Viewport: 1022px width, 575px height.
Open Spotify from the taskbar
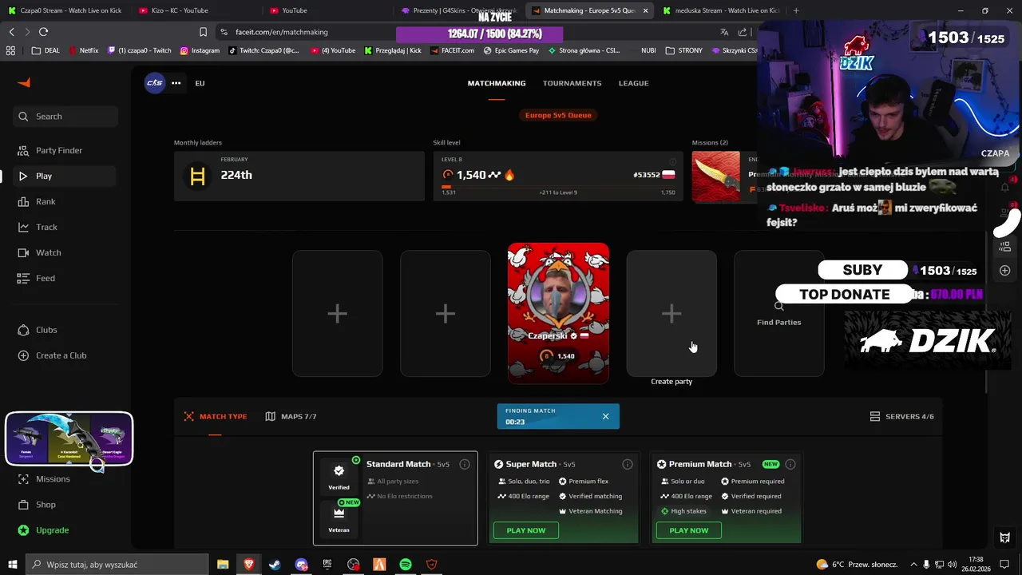[x=406, y=565]
